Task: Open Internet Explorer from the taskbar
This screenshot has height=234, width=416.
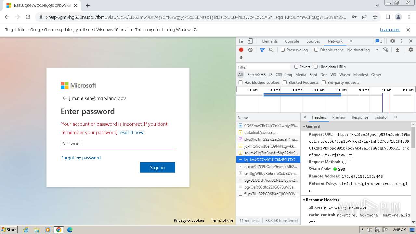Action: (26, 230)
